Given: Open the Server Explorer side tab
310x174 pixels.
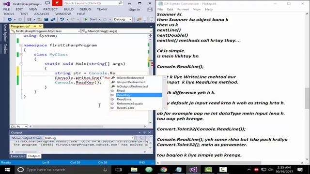Looking at the screenshot, I should (5, 33).
